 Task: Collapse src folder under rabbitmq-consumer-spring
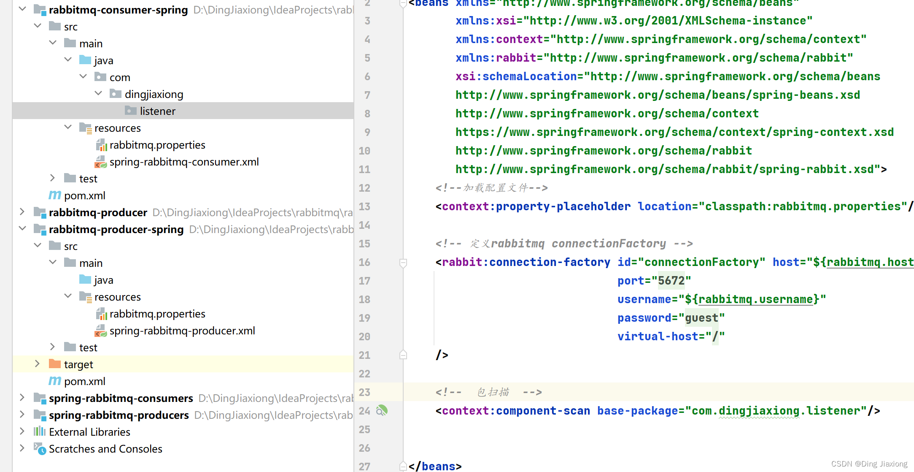(38, 26)
